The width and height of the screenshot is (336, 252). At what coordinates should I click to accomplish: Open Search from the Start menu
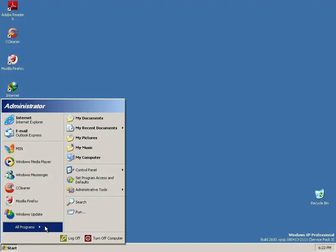tap(95, 202)
